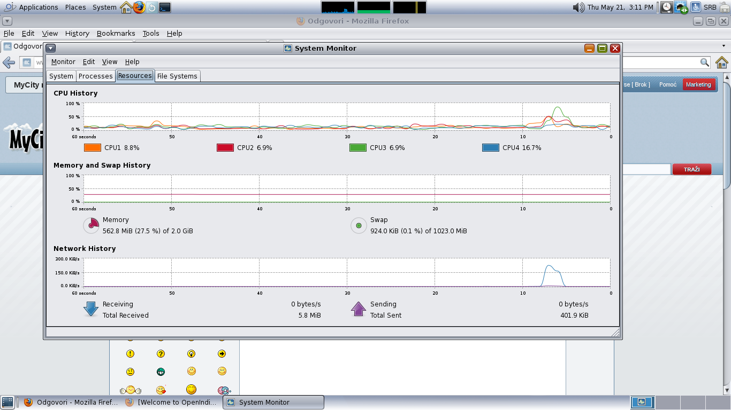The image size is (731, 410).
Task: Open System Monitor's View menu
Action: [109, 62]
